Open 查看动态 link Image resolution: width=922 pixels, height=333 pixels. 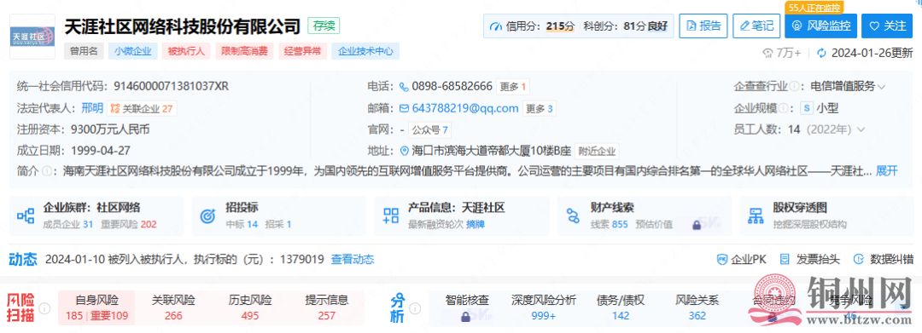point(353,259)
